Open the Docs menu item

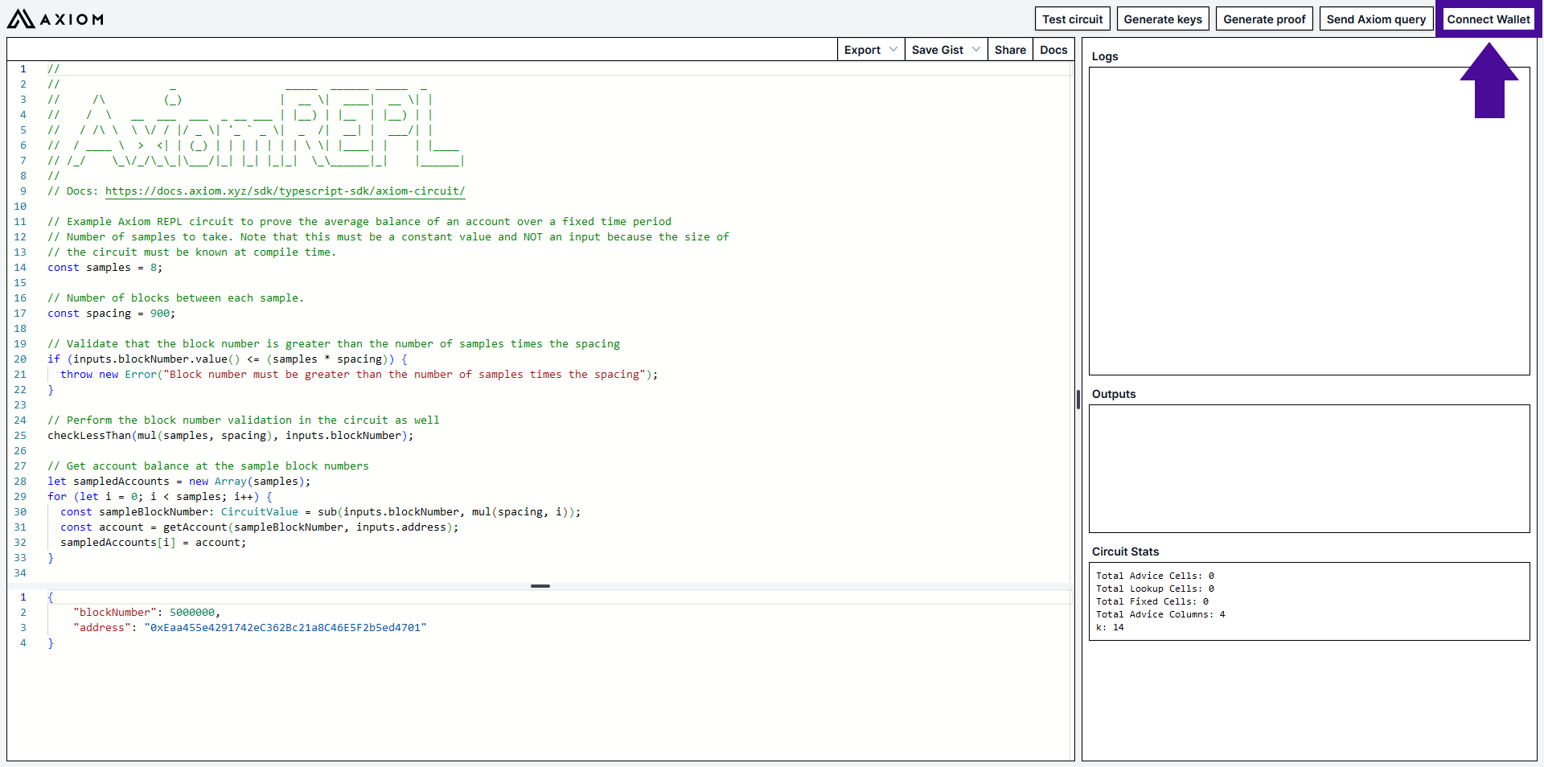pyautogui.click(x=1053, y=50)
